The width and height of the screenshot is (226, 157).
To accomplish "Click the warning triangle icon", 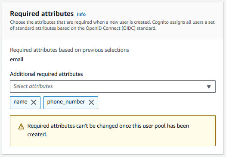I will click(21, 126).
